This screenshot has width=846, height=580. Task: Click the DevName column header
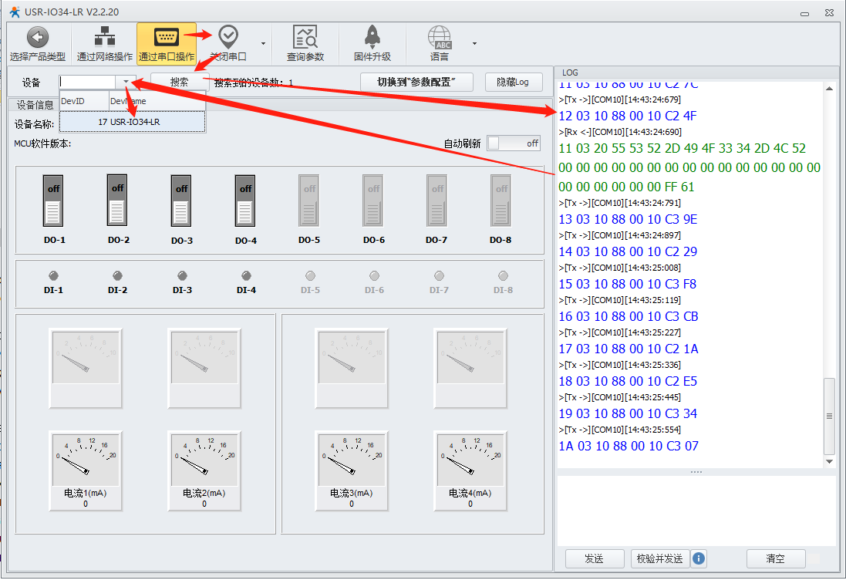(x=157, y=101)
